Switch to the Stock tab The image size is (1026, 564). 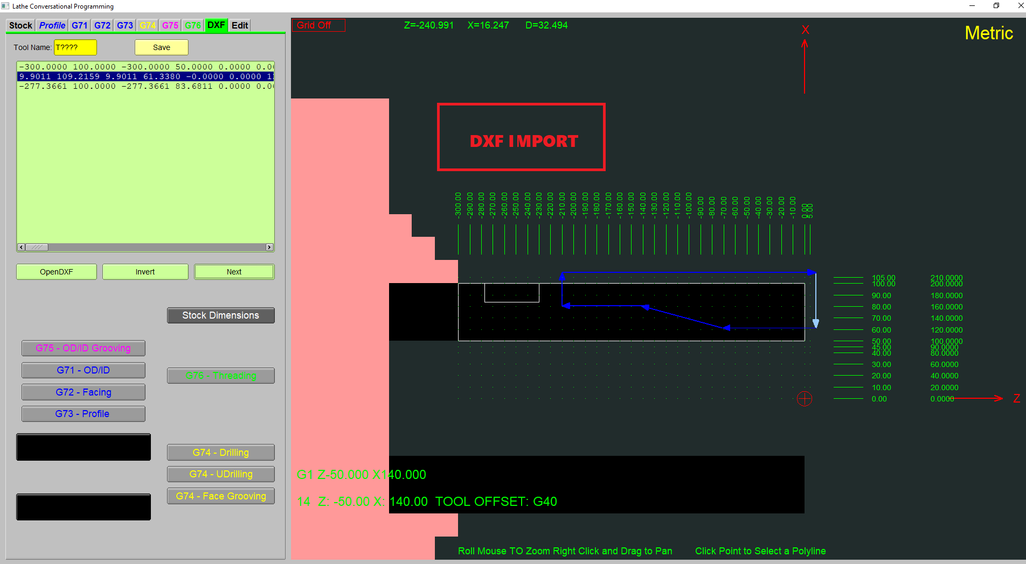tap(20, 25)
